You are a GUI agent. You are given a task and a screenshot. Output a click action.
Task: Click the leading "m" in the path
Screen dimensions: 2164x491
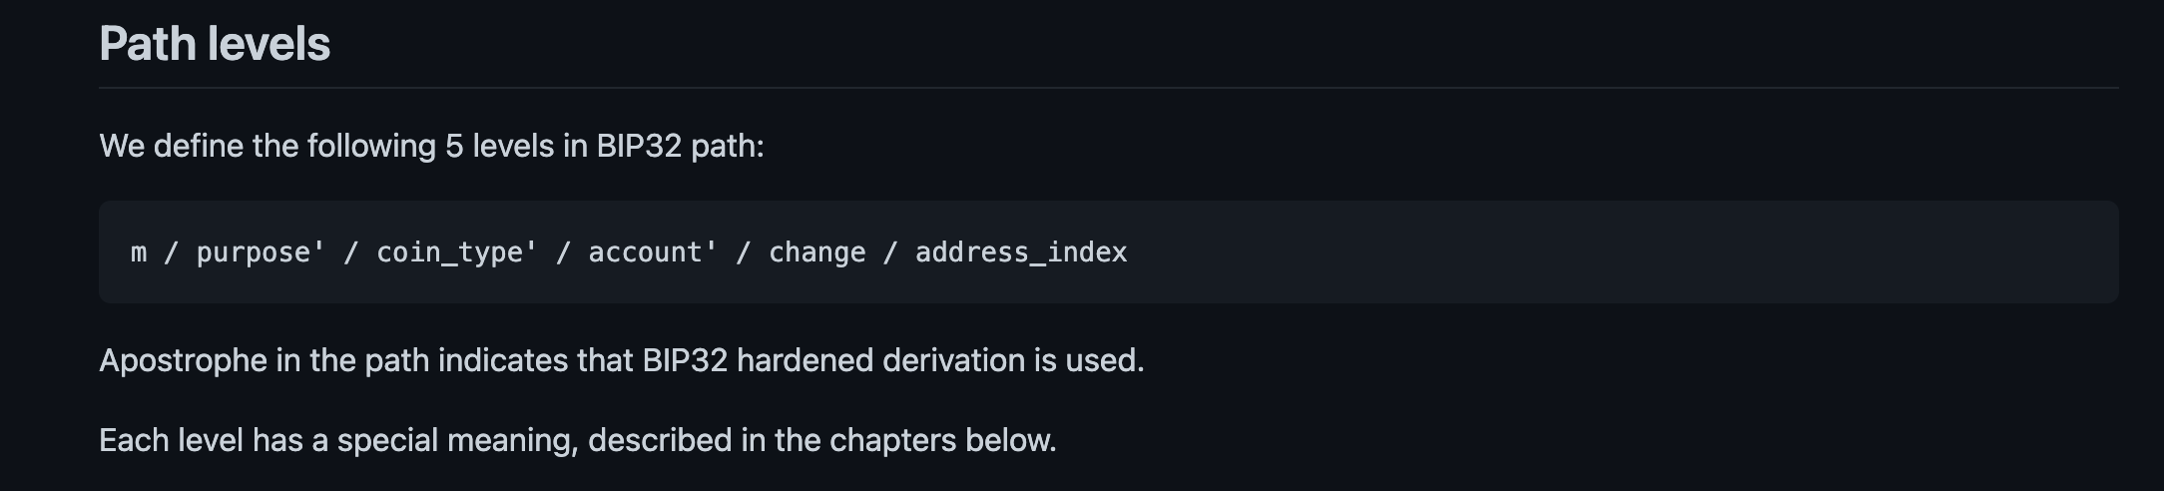coord(139,252)
